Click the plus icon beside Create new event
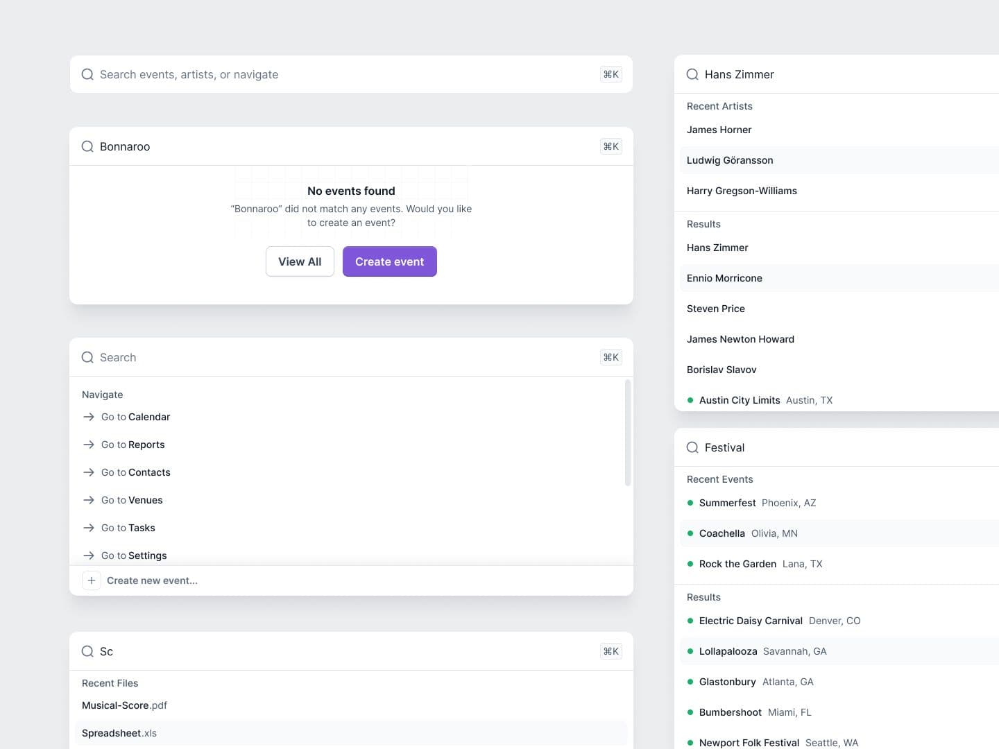This screenshot has width=999, height=749. pos(92,580)
